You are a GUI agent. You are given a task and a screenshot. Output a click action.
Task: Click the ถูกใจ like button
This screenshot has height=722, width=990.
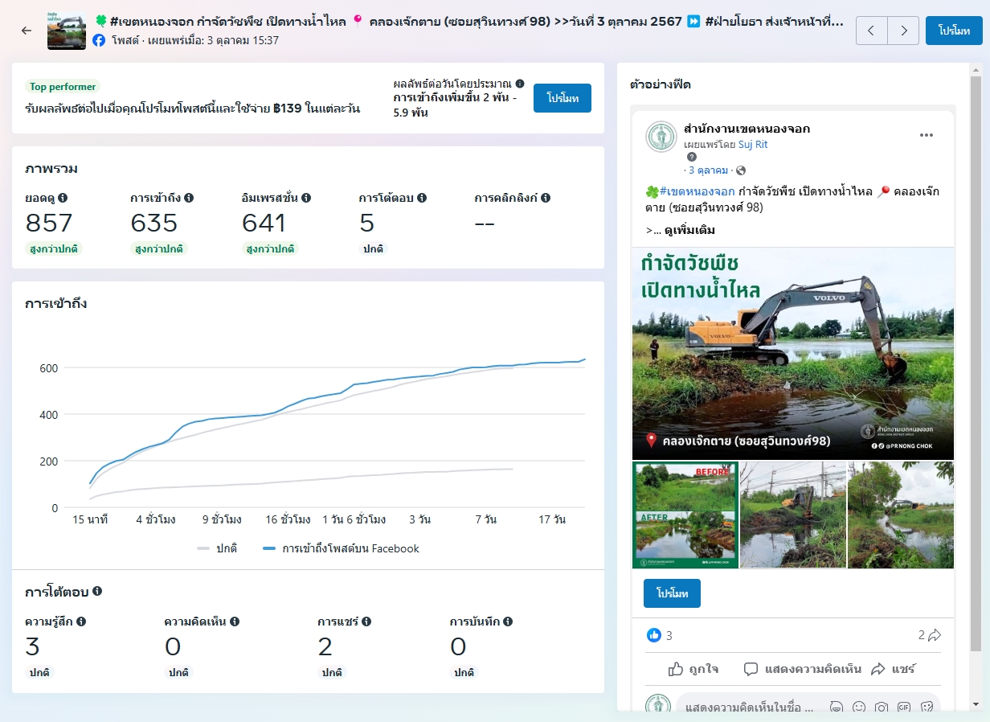point(693,669)
